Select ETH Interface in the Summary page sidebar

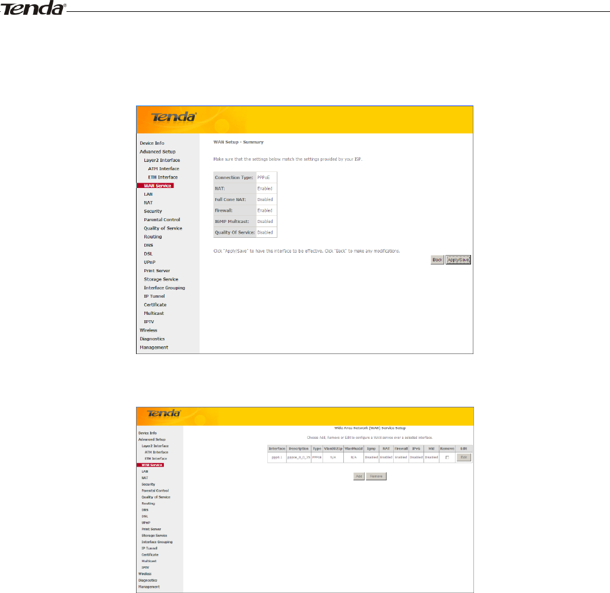(163, 177)
